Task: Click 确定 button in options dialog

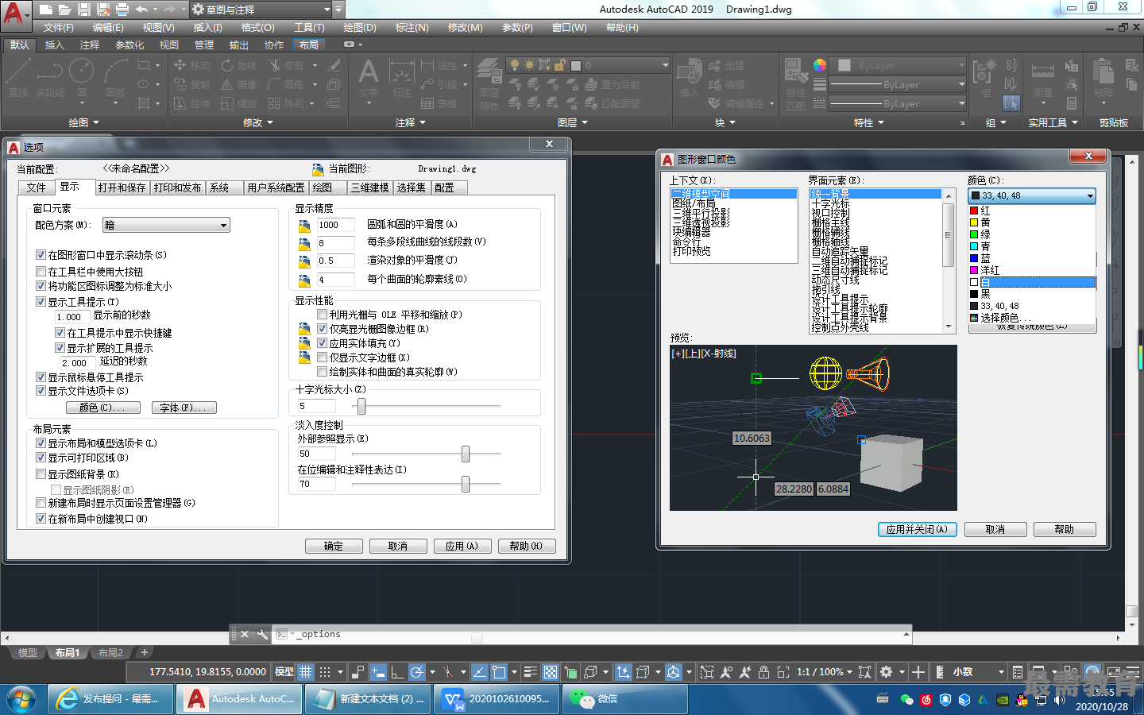Action: 334,547
